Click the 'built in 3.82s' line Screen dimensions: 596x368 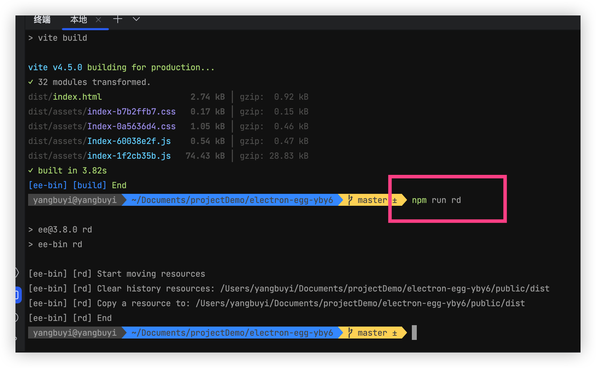[x=67, y=171]
